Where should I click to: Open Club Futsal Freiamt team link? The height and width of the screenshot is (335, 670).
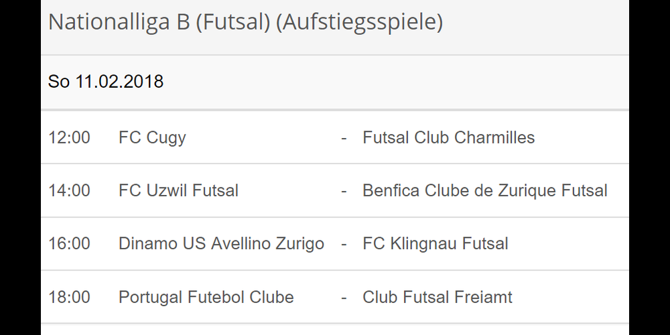click(437, 297)
